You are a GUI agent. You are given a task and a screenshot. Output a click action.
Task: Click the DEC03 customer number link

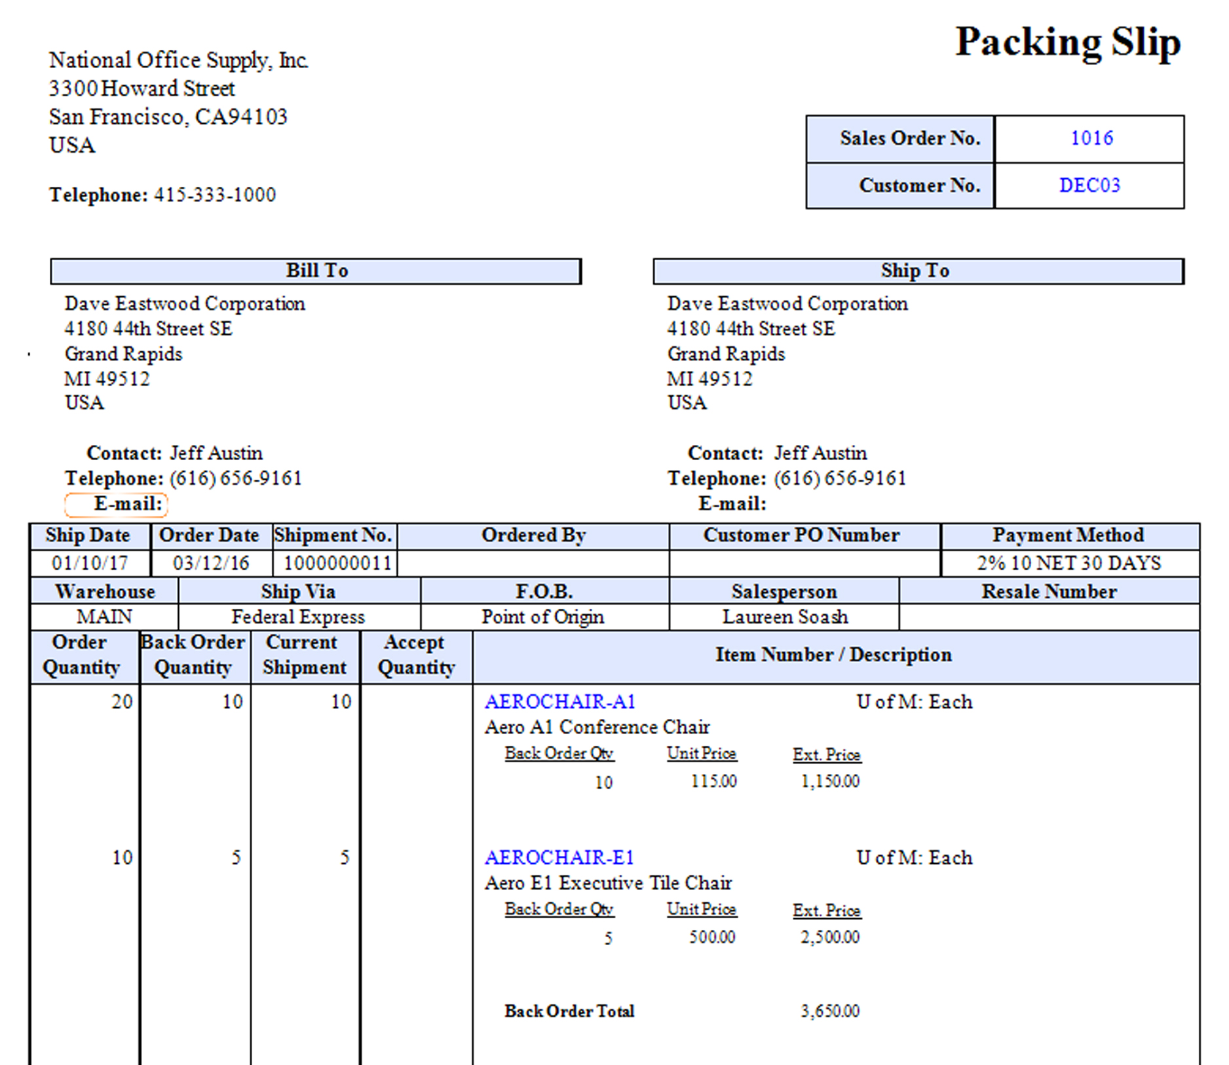click(1089, 185)
